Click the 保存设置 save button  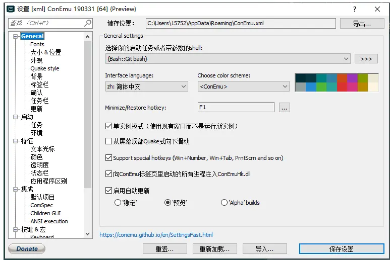342,249
